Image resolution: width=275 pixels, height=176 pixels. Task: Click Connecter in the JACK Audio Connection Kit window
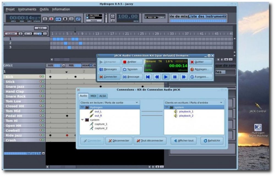(x=109, y=77)
